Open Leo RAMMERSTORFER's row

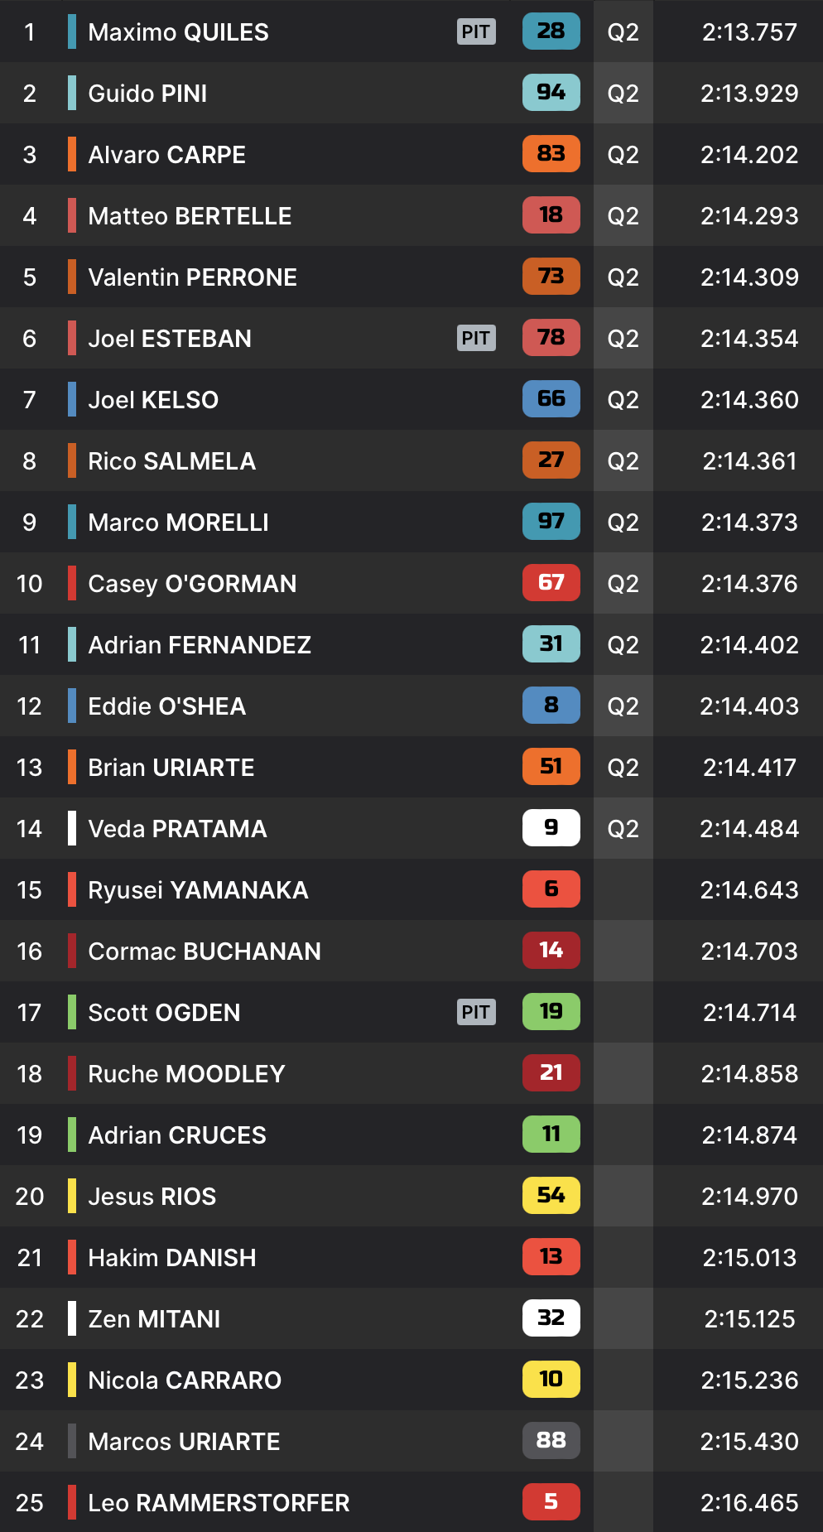click(219, 1503)
